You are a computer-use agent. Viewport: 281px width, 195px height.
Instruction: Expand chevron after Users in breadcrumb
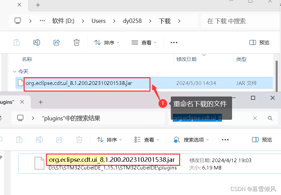click(x=114, y=21)
